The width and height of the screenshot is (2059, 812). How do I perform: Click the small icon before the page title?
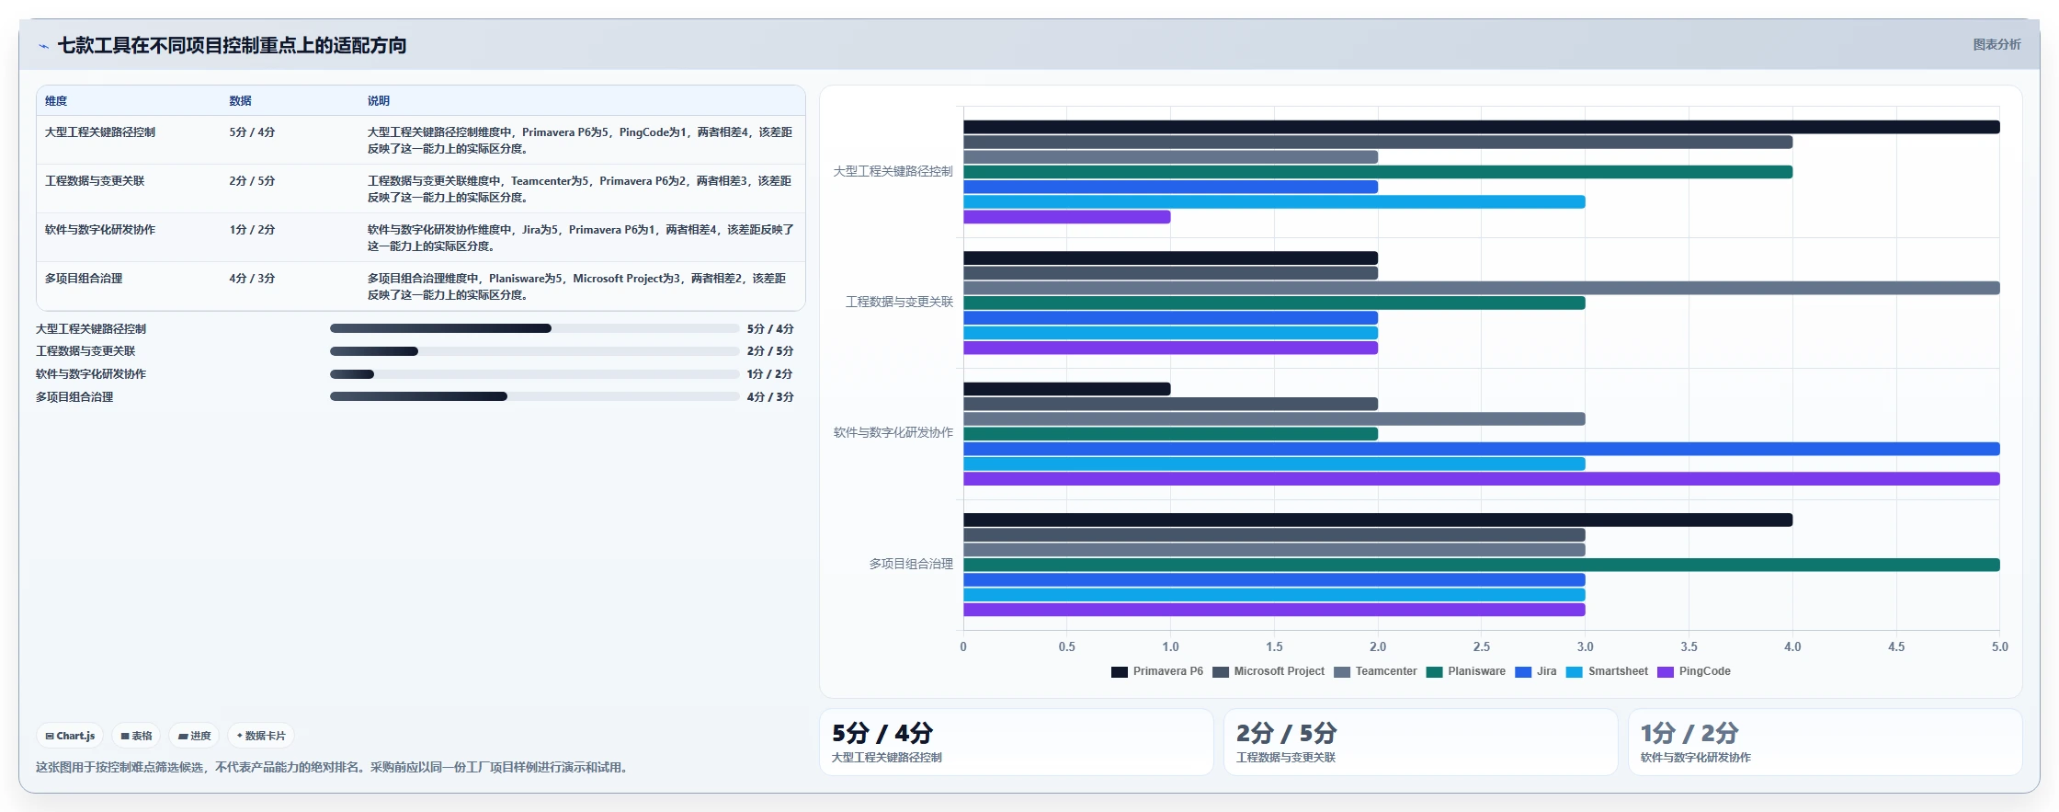(x=43, y=46)
